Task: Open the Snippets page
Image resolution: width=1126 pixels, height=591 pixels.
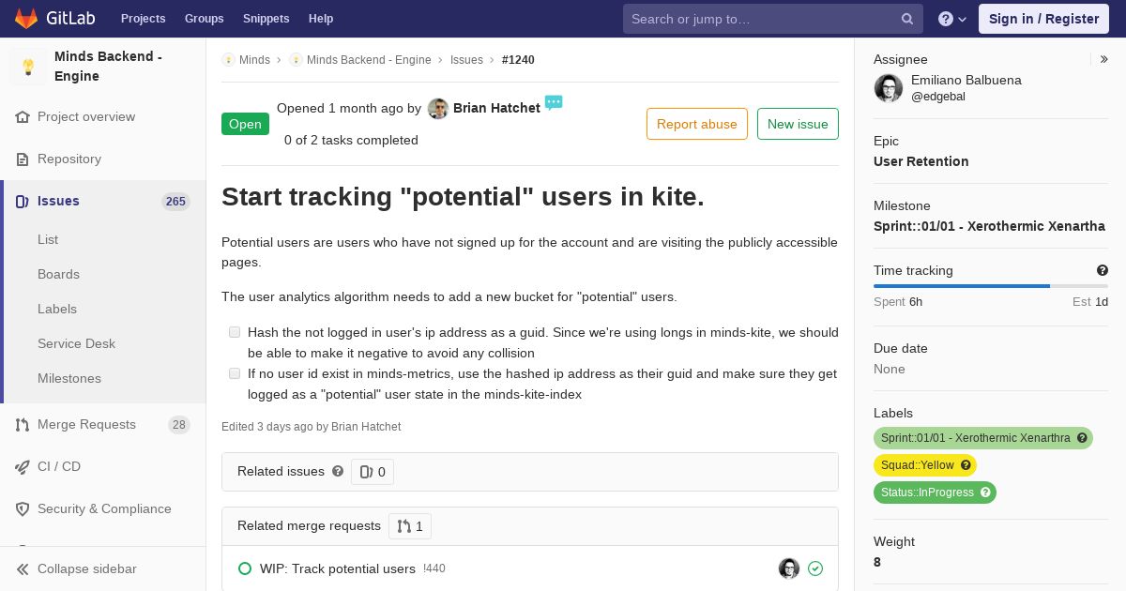Action: [266, 19]
